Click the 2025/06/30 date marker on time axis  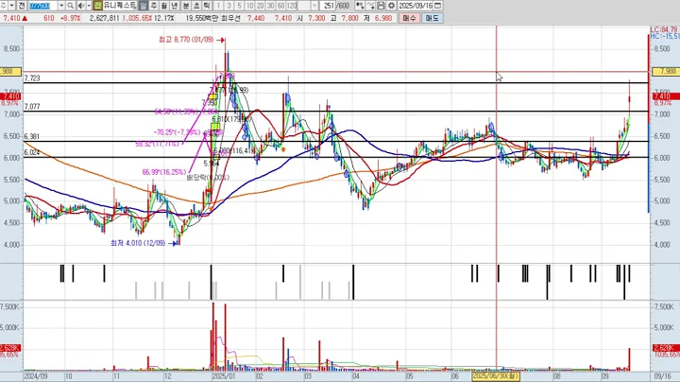(x=495, y=376)
